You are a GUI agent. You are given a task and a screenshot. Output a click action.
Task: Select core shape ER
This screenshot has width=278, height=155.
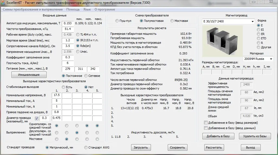[261, 34]
